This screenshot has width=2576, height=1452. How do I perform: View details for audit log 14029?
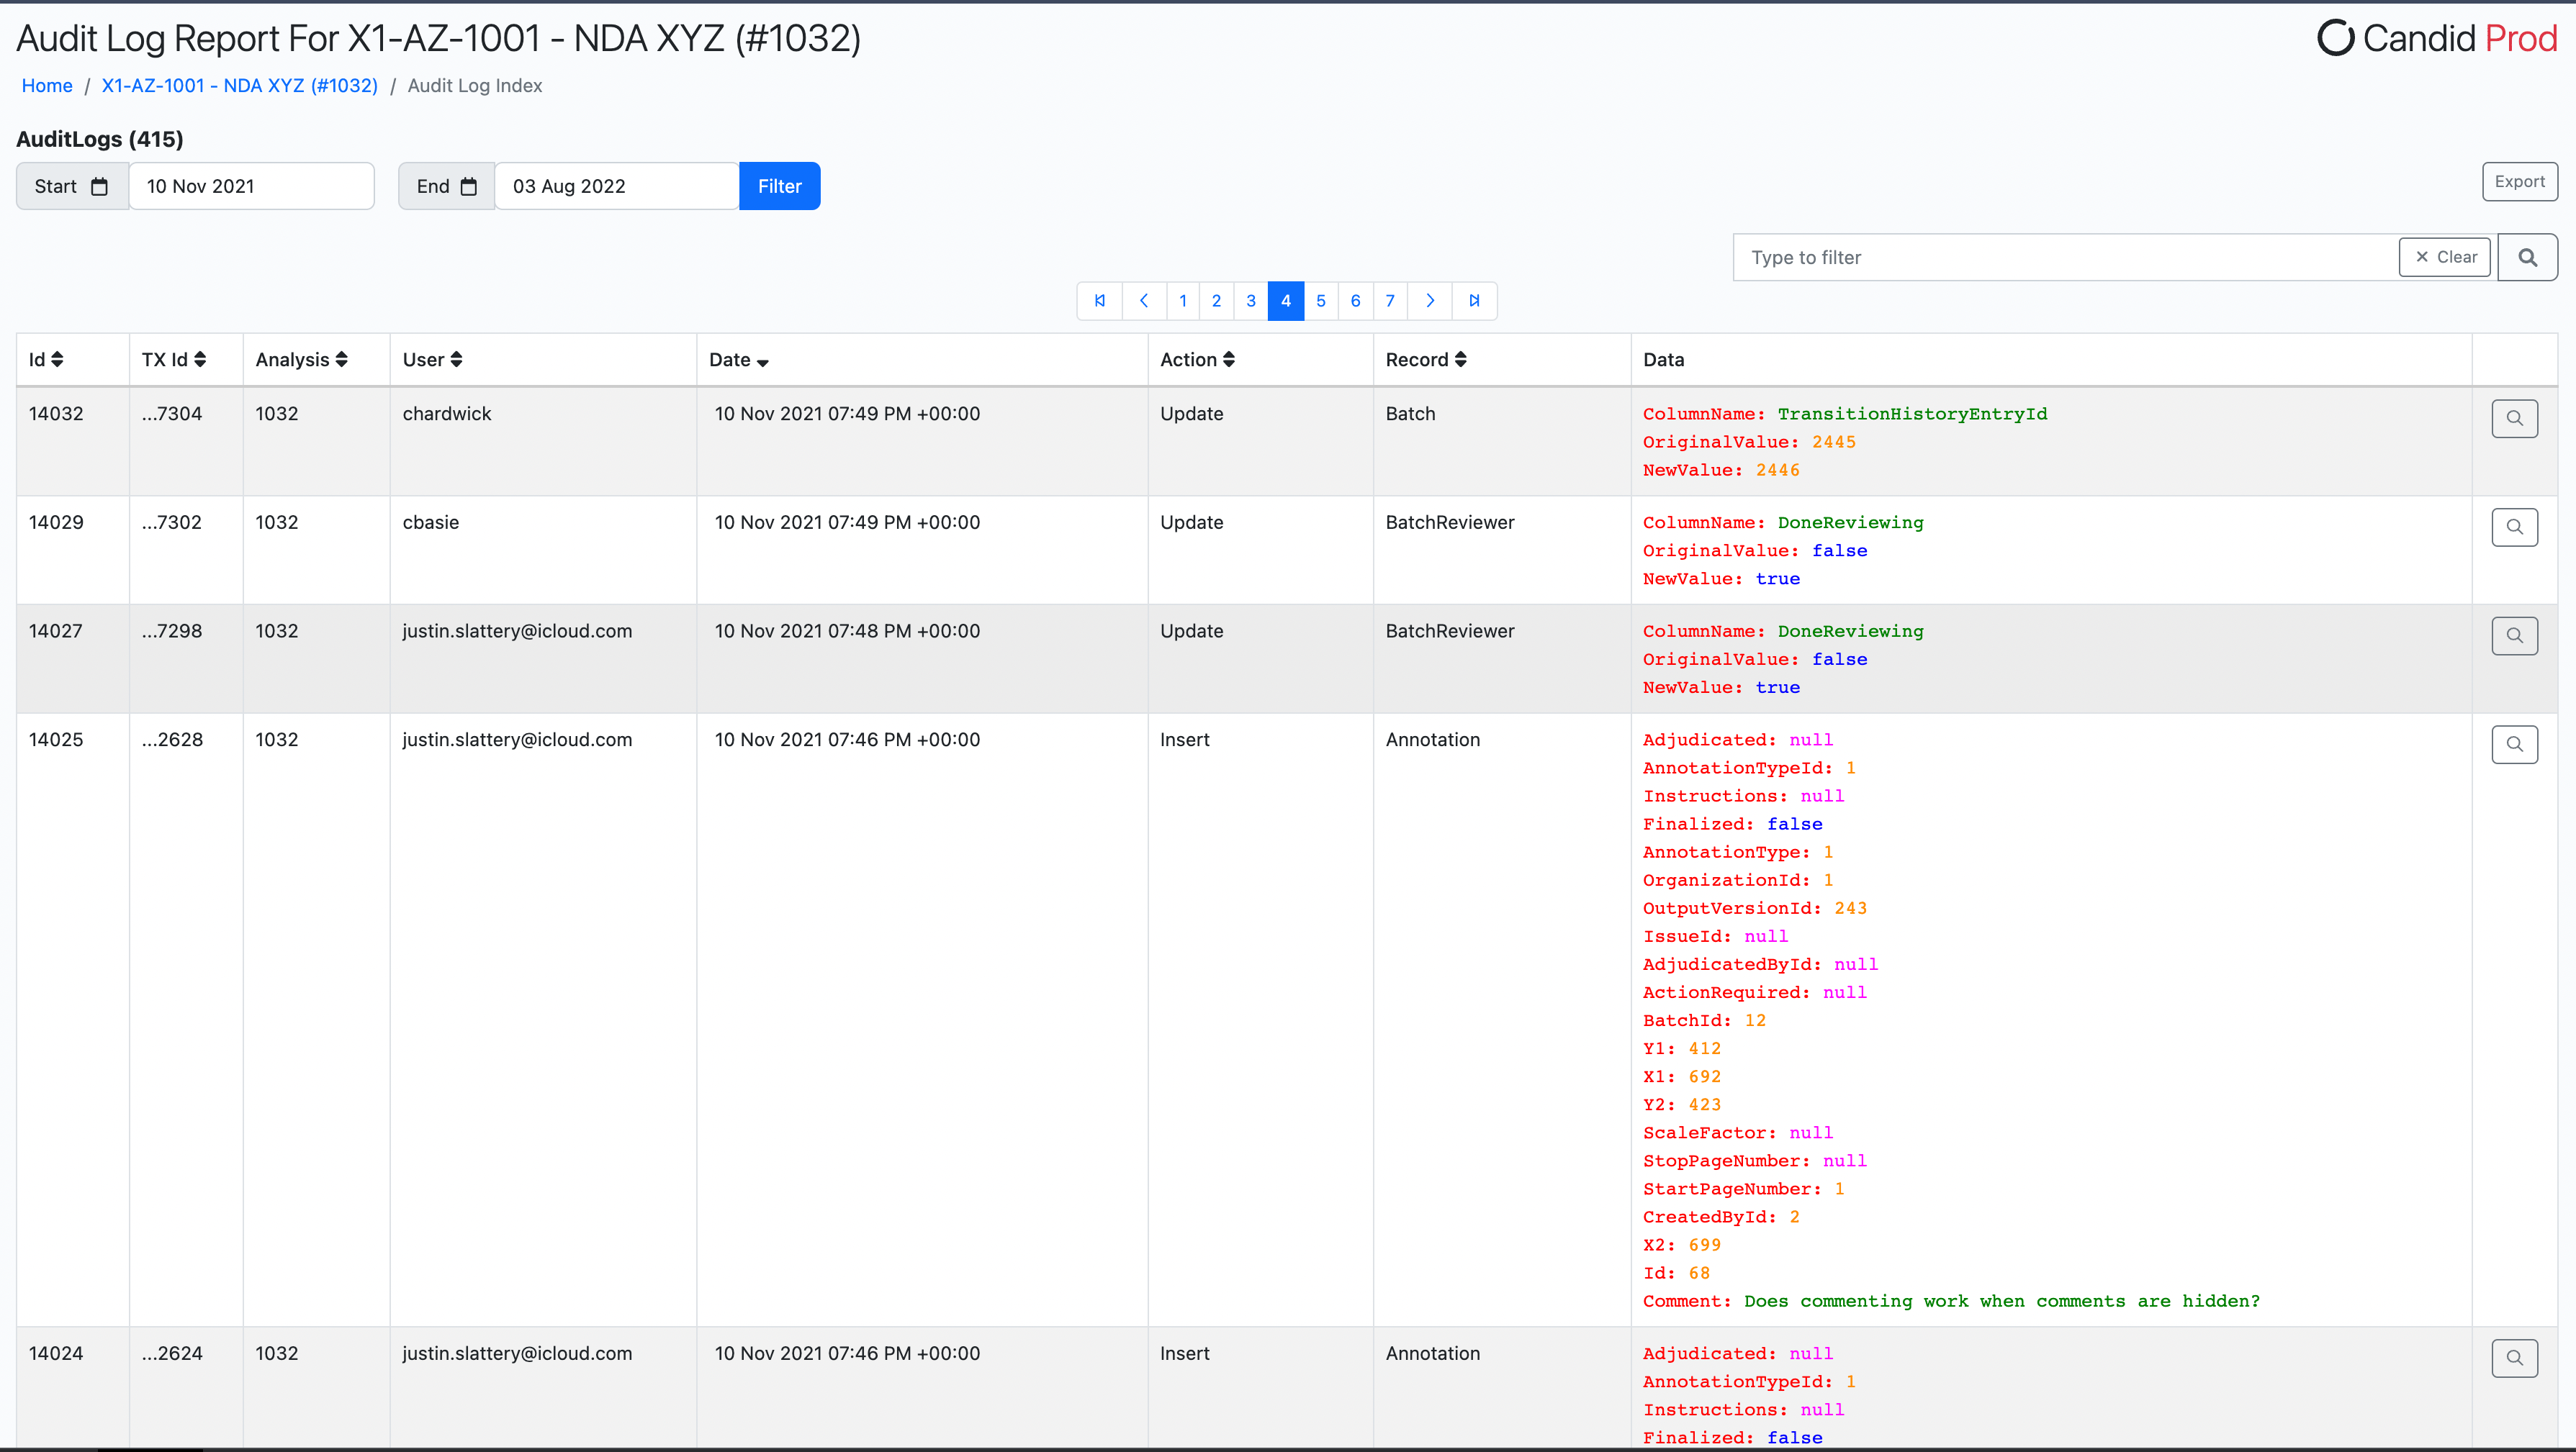coord(2514,527)
